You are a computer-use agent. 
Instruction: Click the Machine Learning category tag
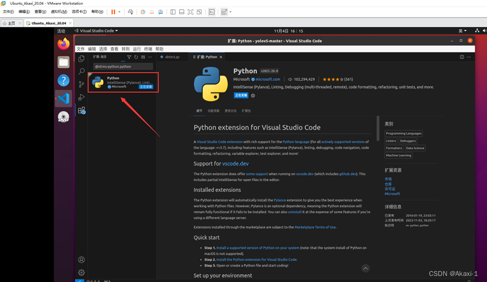click(398, 155)
